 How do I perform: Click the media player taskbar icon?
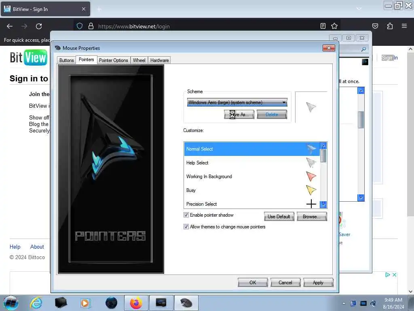[85, 303]
